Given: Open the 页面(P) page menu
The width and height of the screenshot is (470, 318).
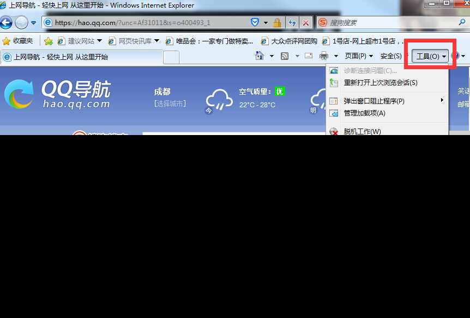Looking at the screenshot, I should (359, 56).
